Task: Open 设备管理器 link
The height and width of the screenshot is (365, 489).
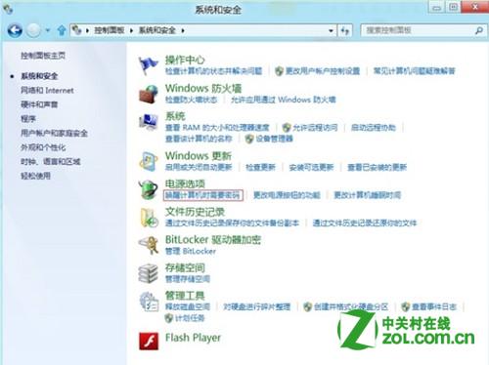Action: 274,139
